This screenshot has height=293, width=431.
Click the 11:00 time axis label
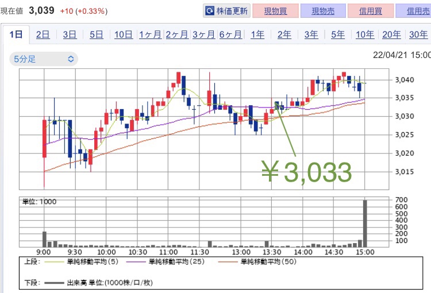(x=168, y=252)
